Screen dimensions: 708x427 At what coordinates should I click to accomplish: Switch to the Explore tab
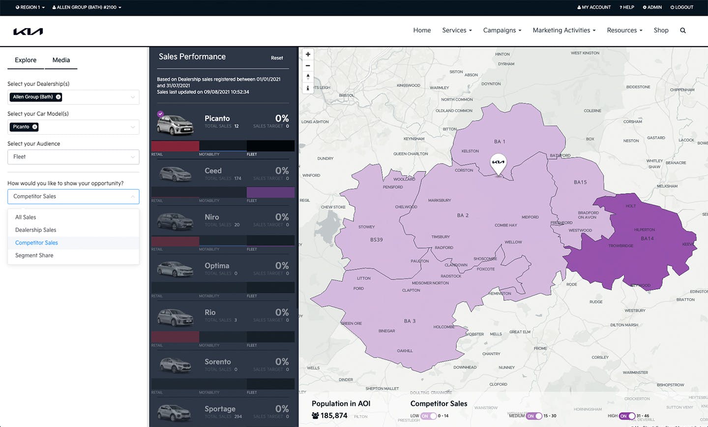point(26,60)
